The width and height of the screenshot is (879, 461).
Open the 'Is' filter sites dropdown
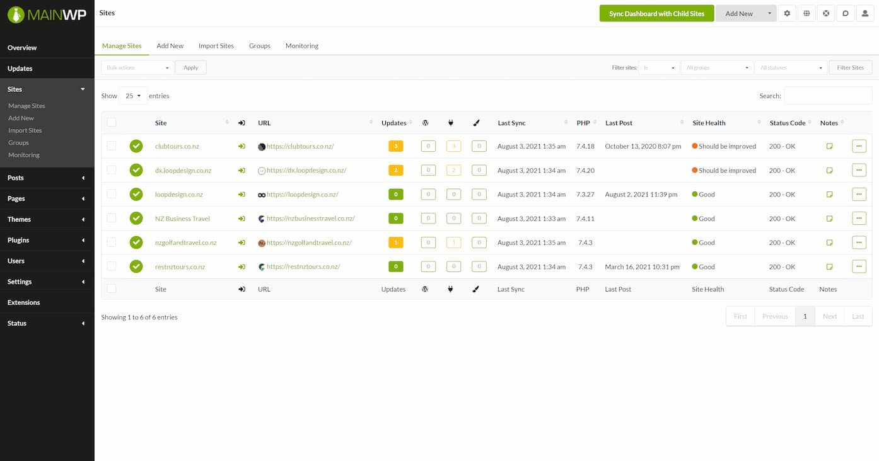pyautogui.click(x=659, y=67)
